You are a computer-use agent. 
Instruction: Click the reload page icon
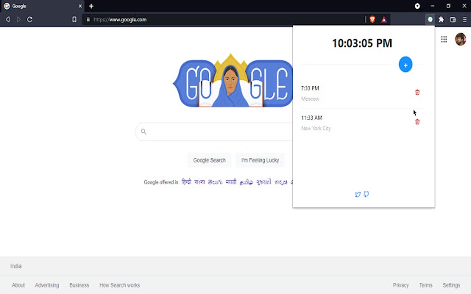coord(30,19)
